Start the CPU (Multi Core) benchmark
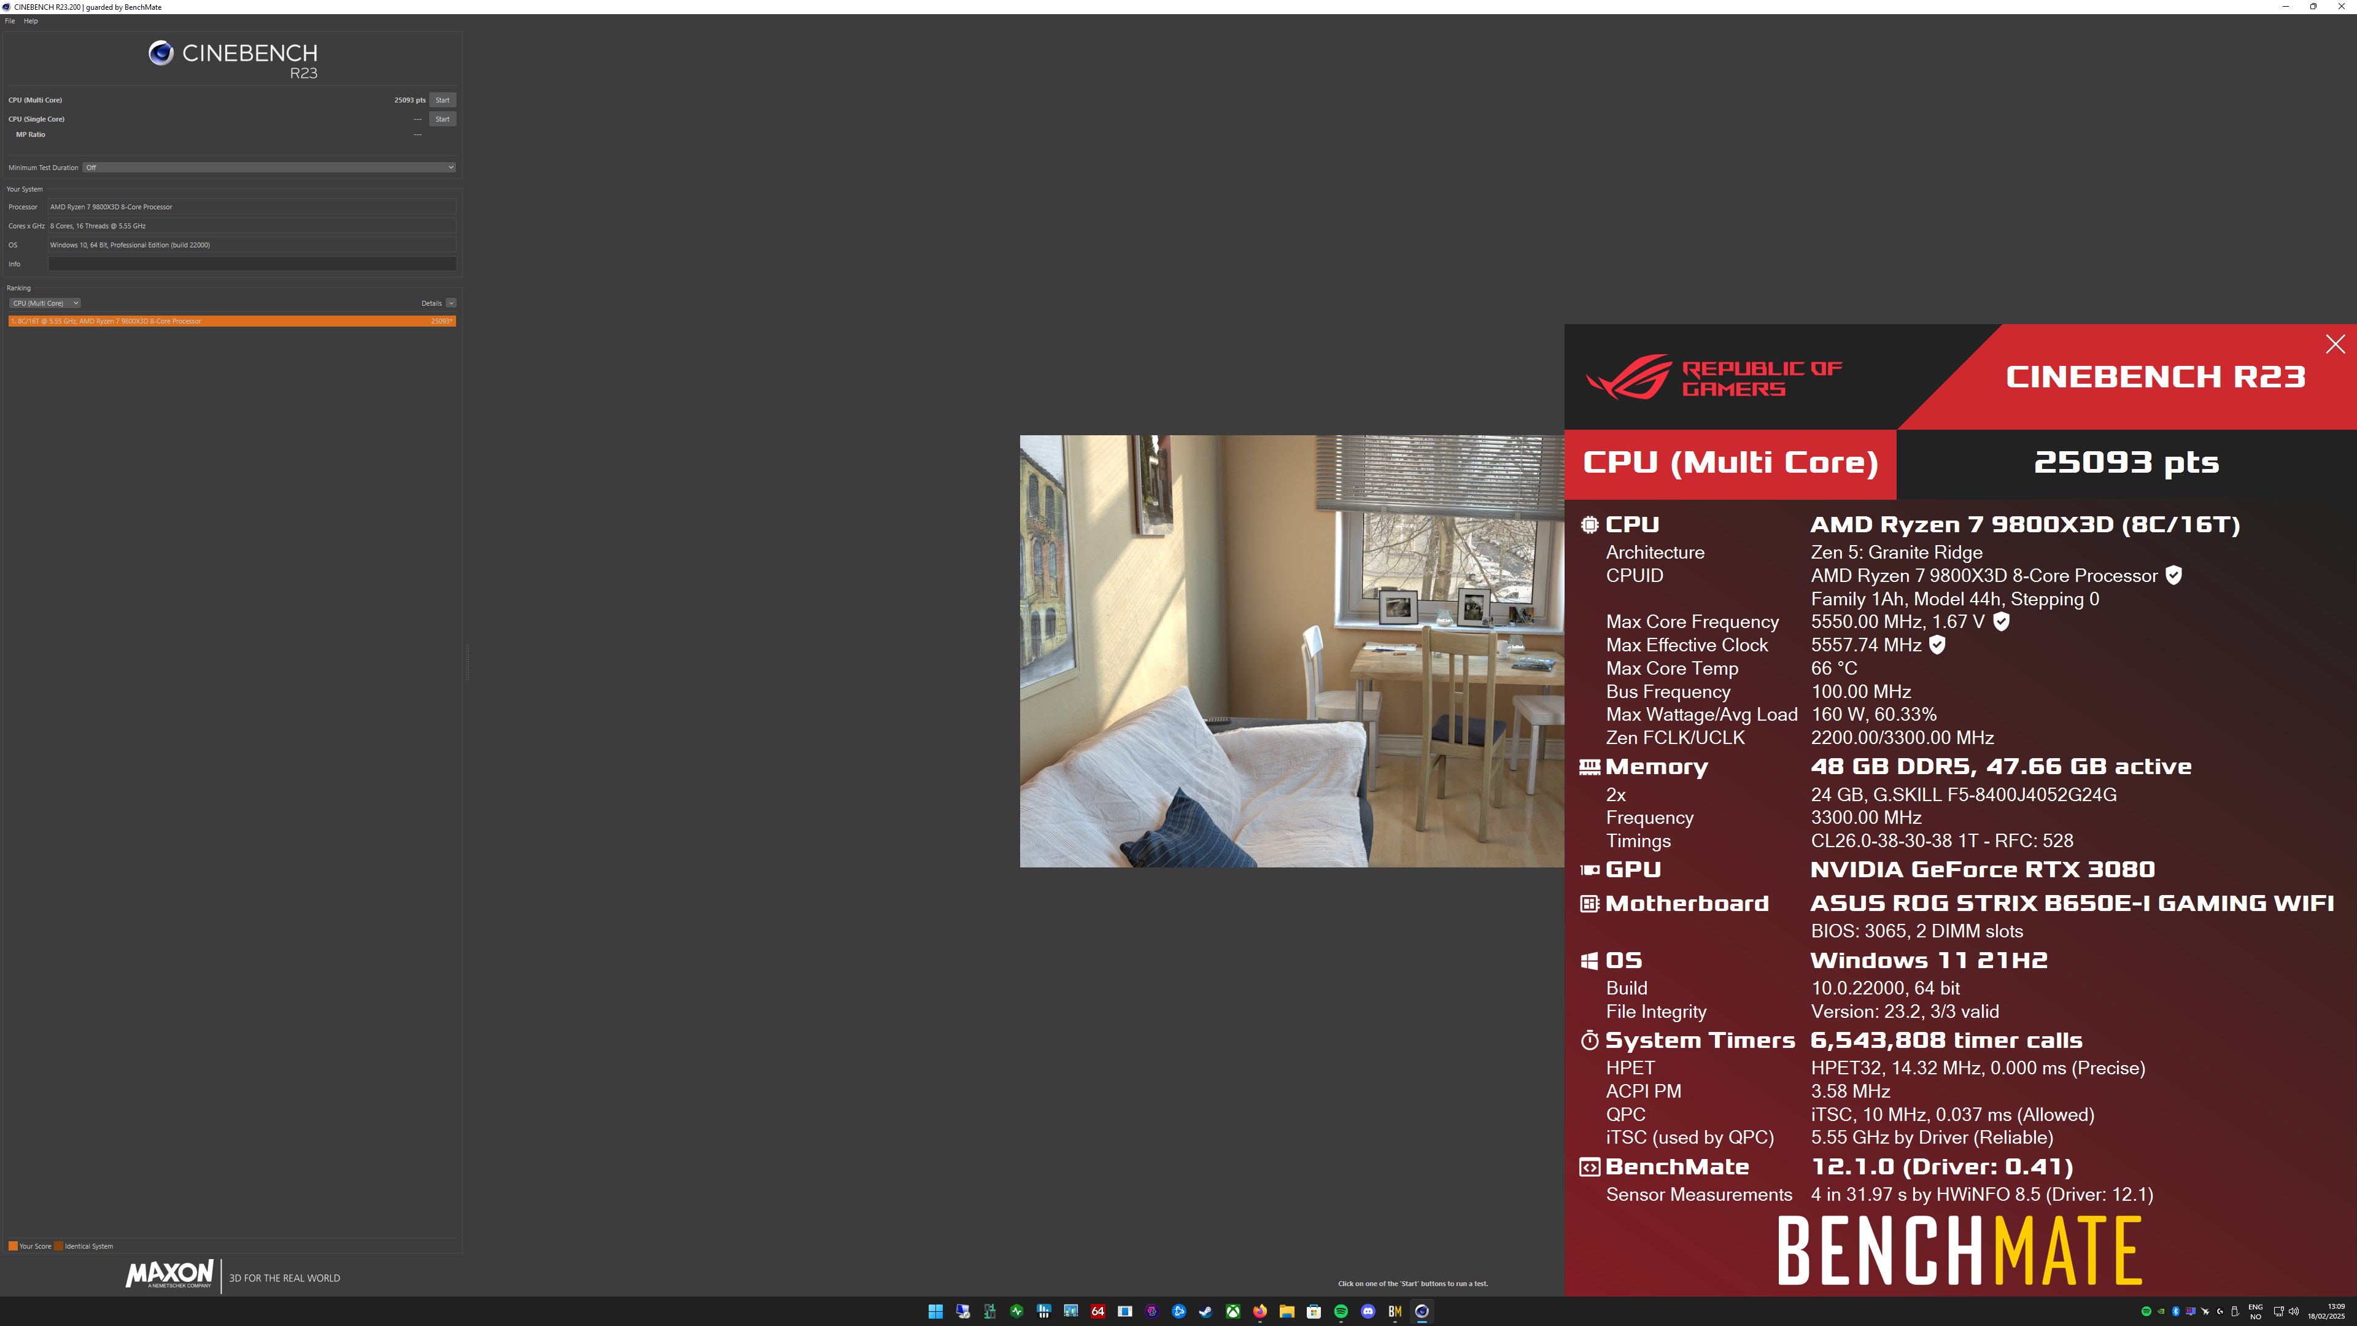Image resolution: width=2357 pixels, height=1326 pixels. point(442,99)
